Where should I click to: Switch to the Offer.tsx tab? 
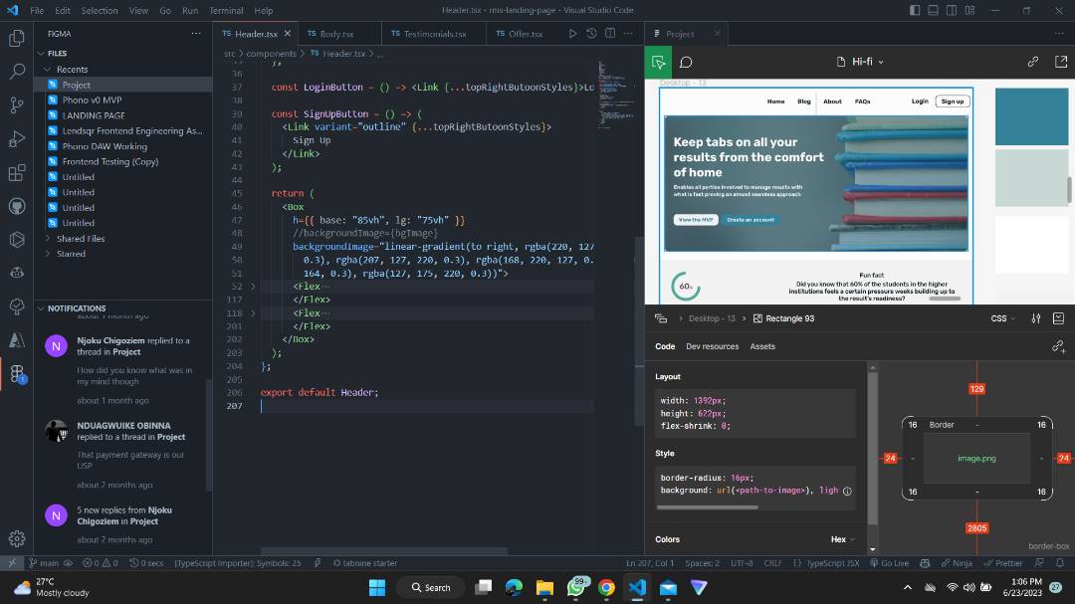click(526, 34)
